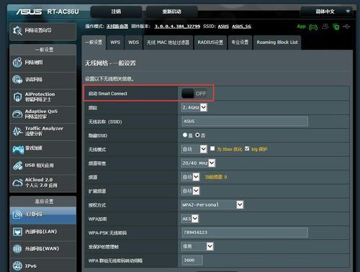Click the Reboot button in header
The height and width of the screenshot is (272, 360).
pyautogui.click(x=171, y=12)
